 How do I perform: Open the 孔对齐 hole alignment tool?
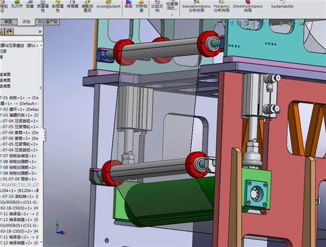pyautogui.click(x=17, y=4)
